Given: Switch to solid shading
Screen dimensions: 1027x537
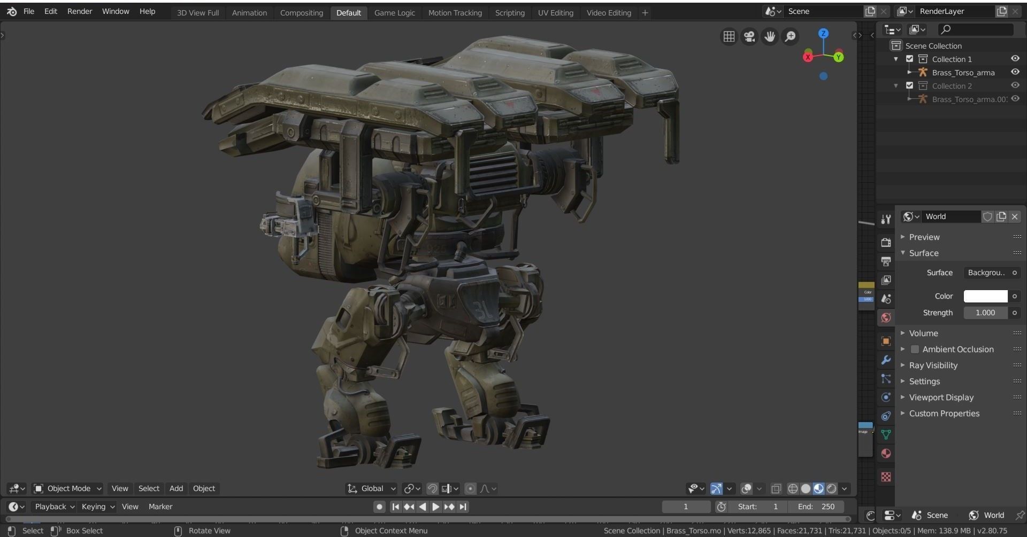Looking at the screenshot, I should (x=806, y=488).
